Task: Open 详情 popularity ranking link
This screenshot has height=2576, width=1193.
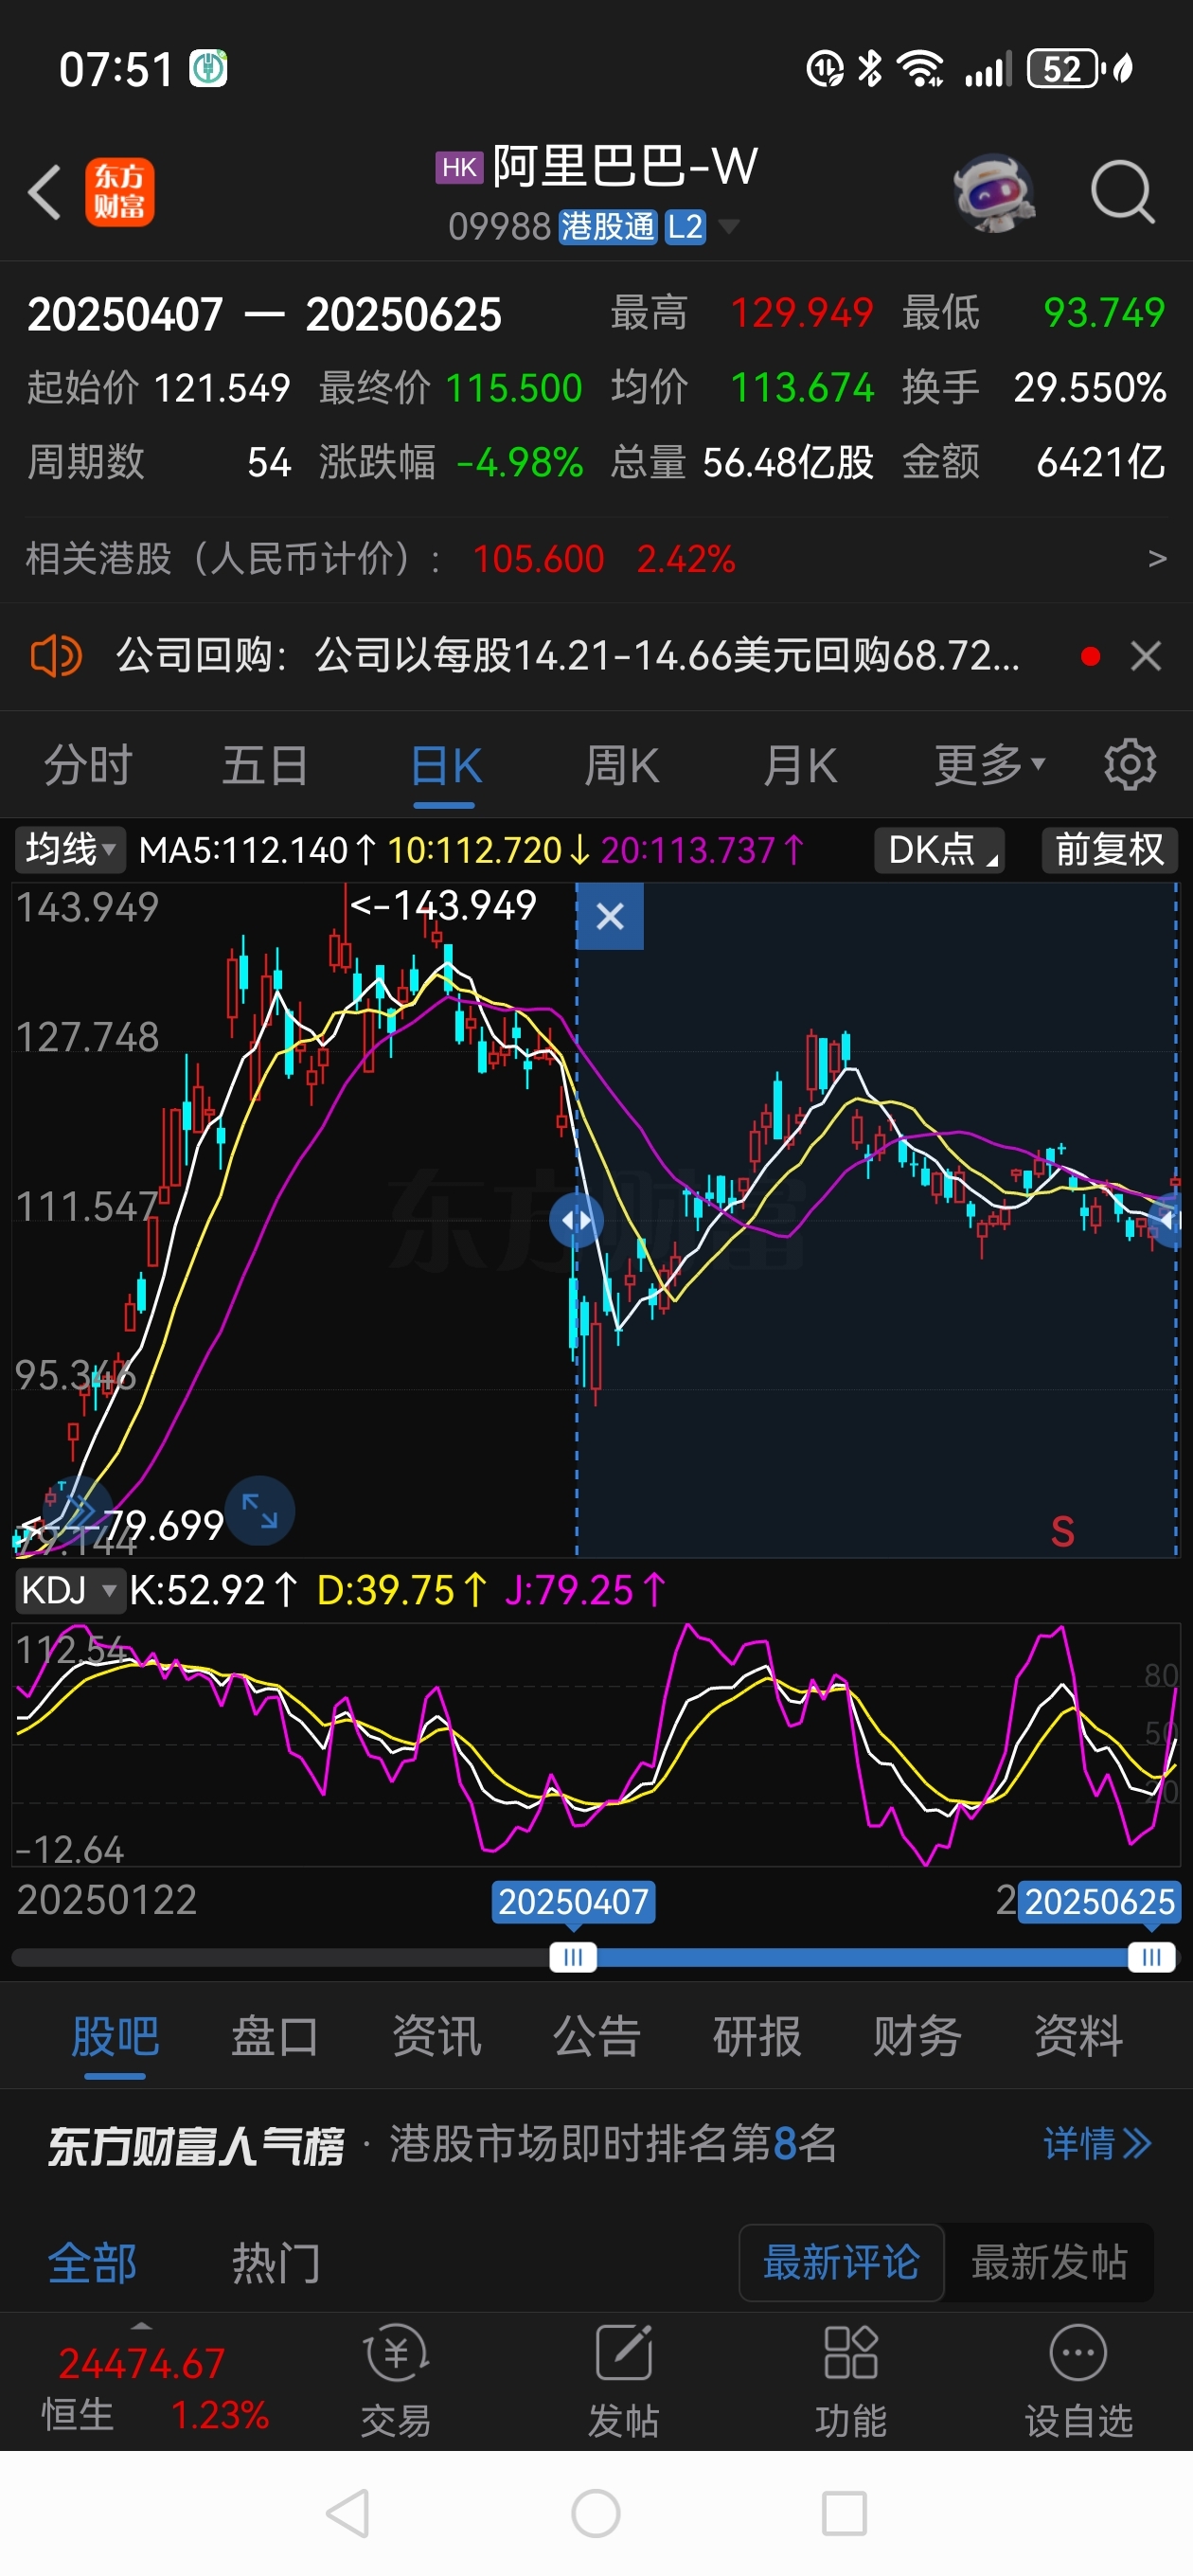Action: (x=1097, y=2143)
